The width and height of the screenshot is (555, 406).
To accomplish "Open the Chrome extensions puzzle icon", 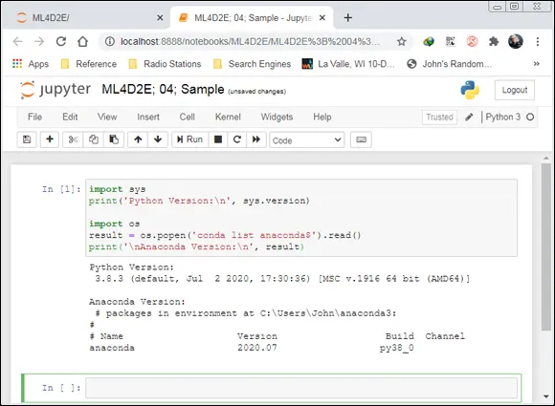I will [x=494, y=42].
